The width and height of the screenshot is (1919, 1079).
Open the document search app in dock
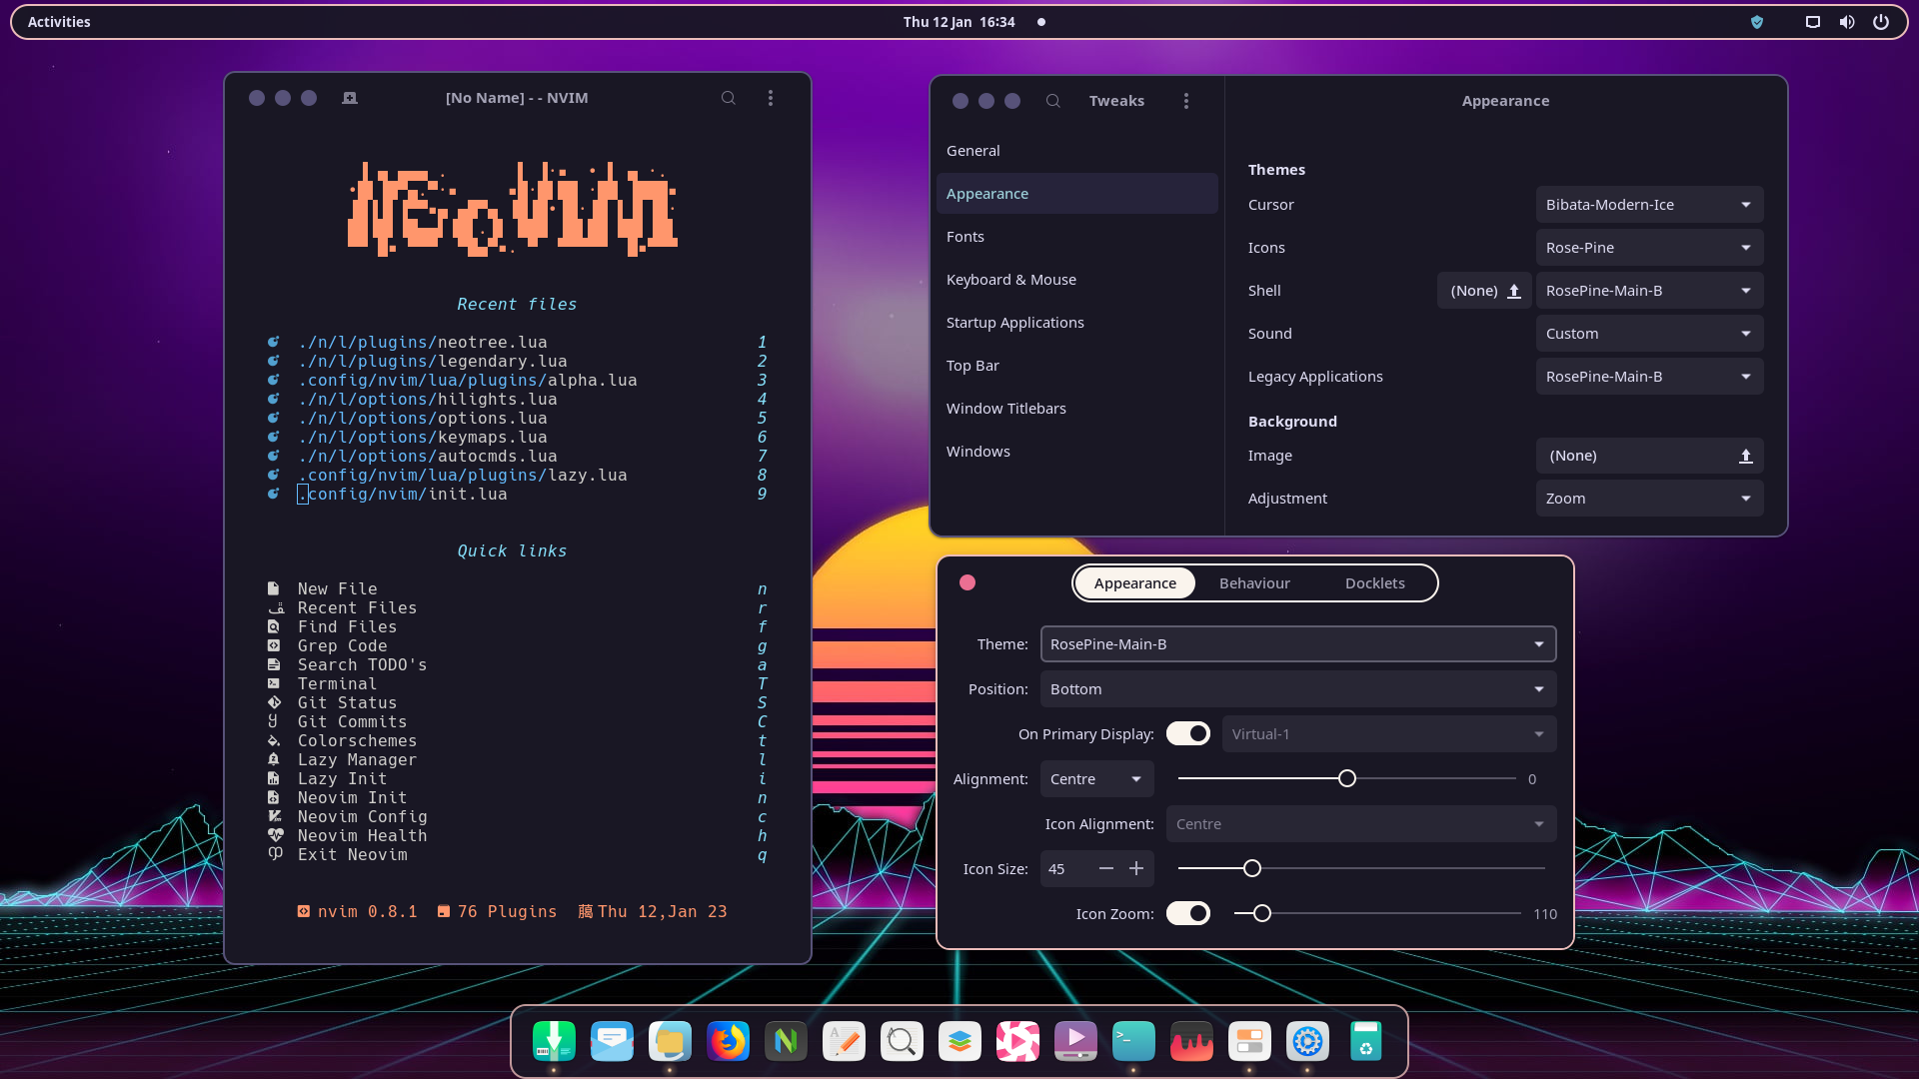pos(902,1041)
